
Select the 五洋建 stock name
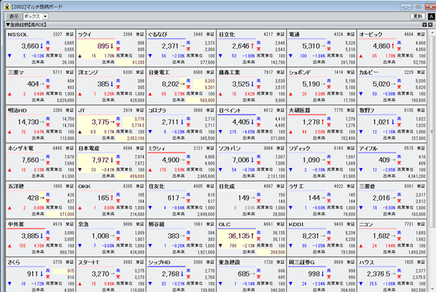point(16,186)
